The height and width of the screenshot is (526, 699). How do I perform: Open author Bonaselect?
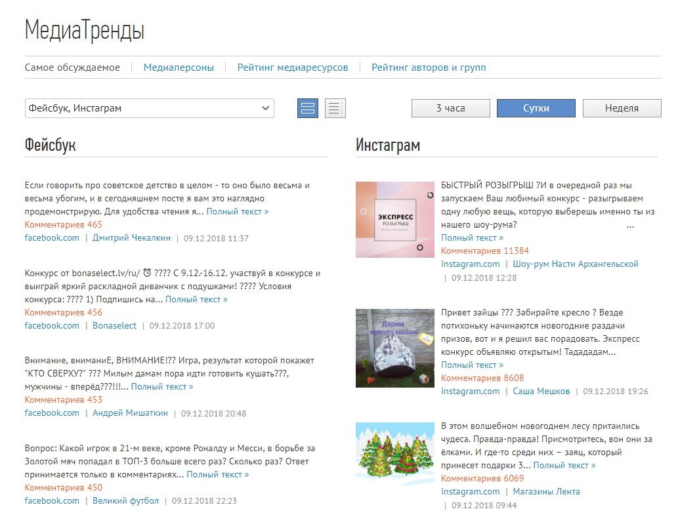point(115,325)
